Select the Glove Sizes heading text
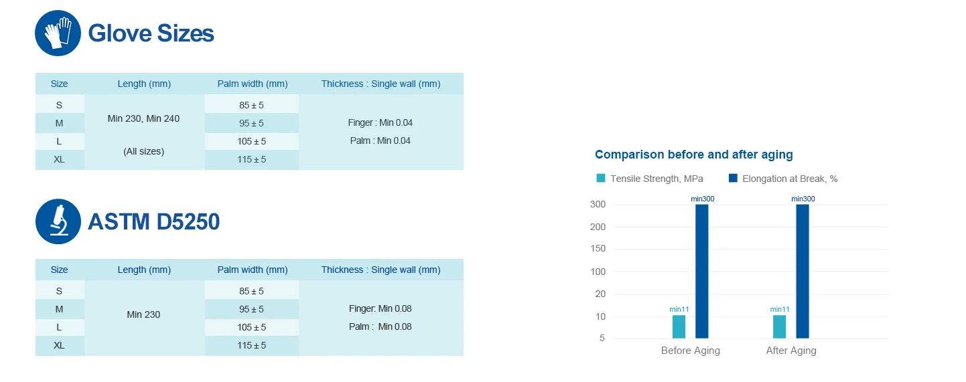Screen dimensions: 966x382 tap(151, 33)
